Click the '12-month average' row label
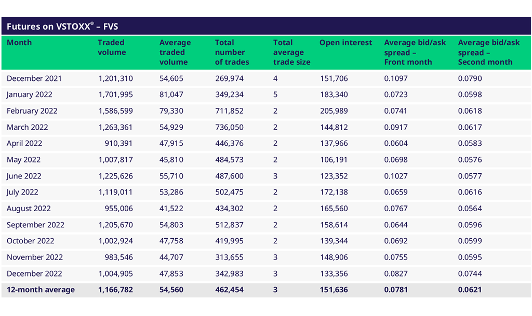Screen dimensions: 532x316 point(41,290)
